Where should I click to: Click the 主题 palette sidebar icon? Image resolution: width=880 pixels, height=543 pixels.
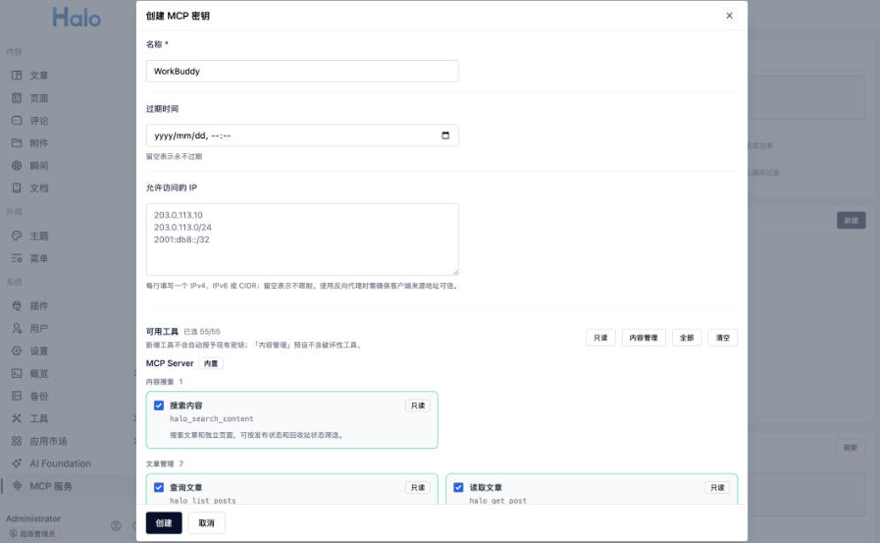[x=17, y=236]
